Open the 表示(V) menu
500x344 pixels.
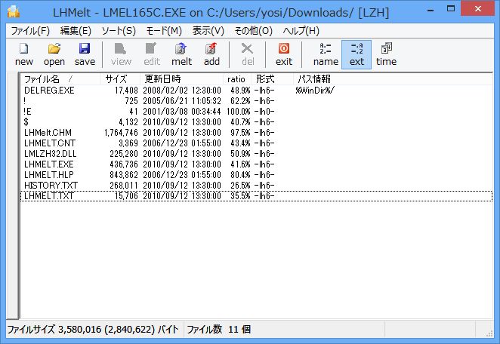208,31
